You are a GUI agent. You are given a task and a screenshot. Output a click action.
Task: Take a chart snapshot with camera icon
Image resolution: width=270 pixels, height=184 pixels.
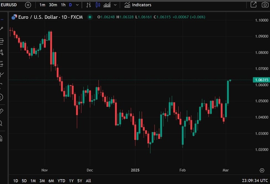coord(265,5)
